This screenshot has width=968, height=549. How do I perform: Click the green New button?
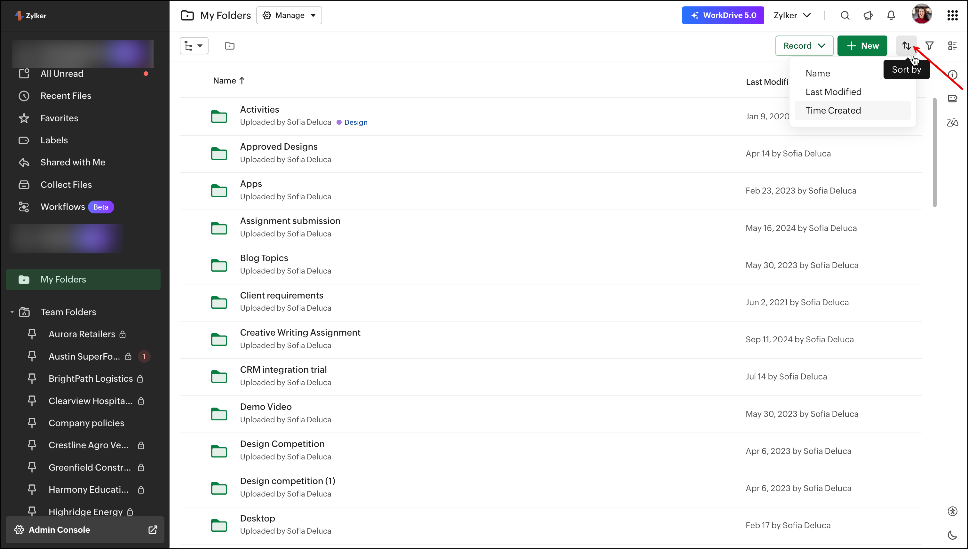862,46
